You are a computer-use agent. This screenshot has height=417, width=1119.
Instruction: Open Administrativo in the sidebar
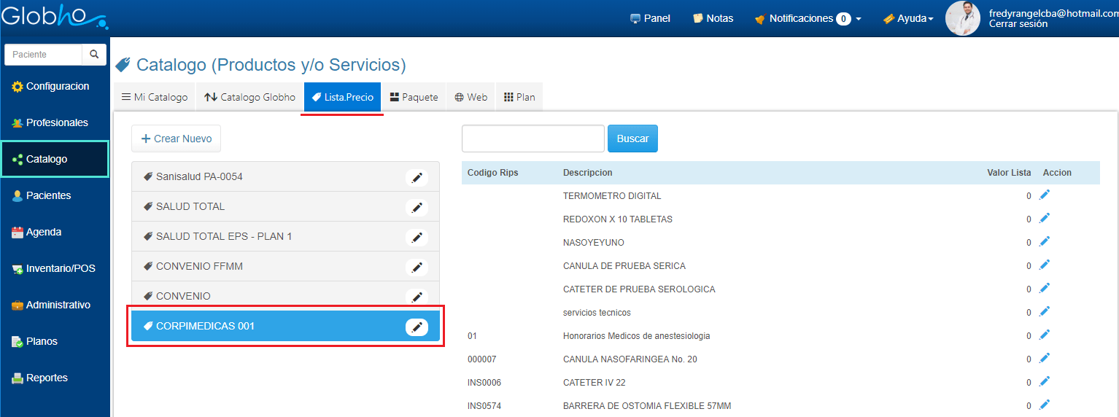55,305
